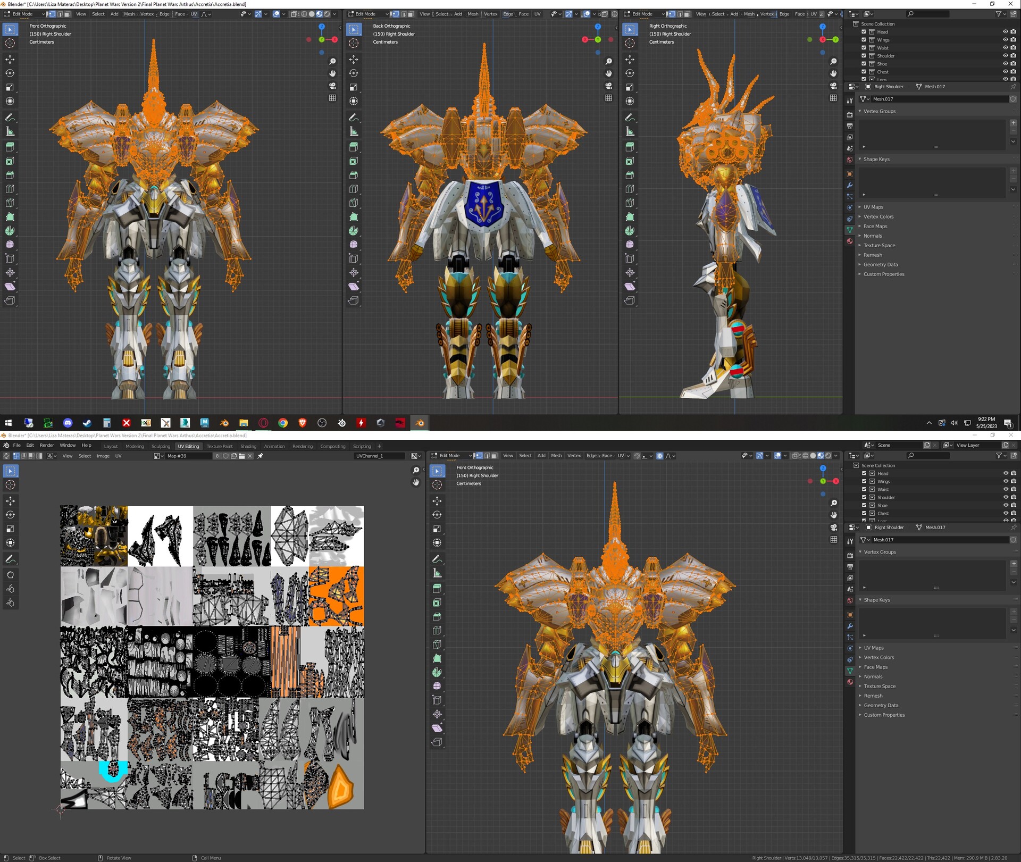Open the Mesh menu in the viewport header
The image size is (1021, 862).
(x=129, y=14)
